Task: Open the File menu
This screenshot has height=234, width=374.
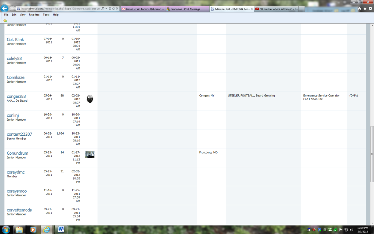Action: pos(6,15)
